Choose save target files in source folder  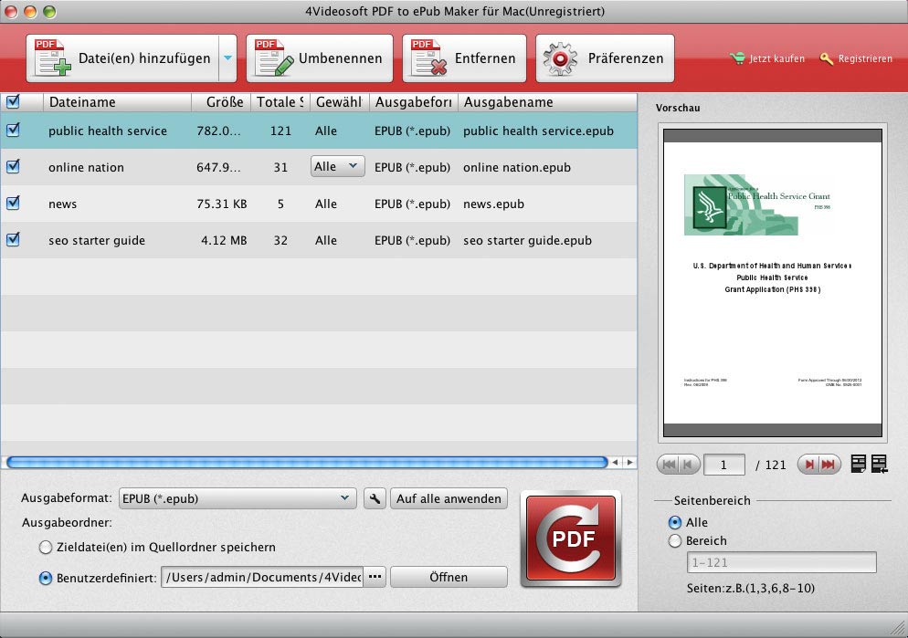(46, 547)
